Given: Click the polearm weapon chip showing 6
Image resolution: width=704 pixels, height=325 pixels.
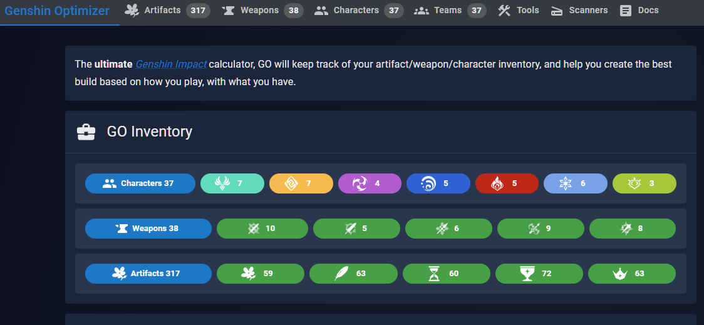Looking at the screenshot, I should tap(449, 229).
